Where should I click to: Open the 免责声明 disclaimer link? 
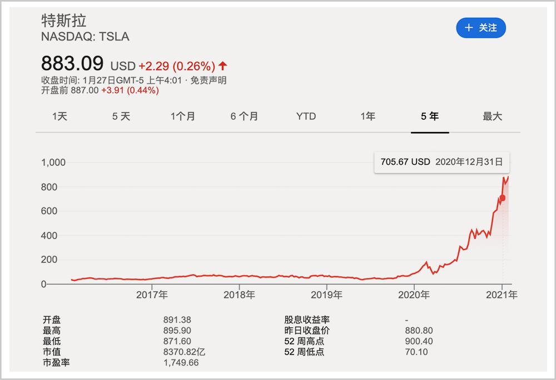point(209,80)
